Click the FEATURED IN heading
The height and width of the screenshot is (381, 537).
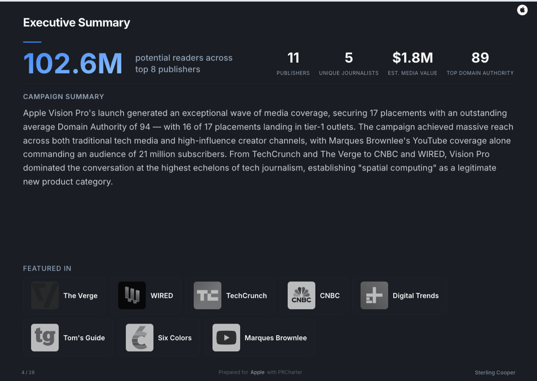tap(47, 269)
